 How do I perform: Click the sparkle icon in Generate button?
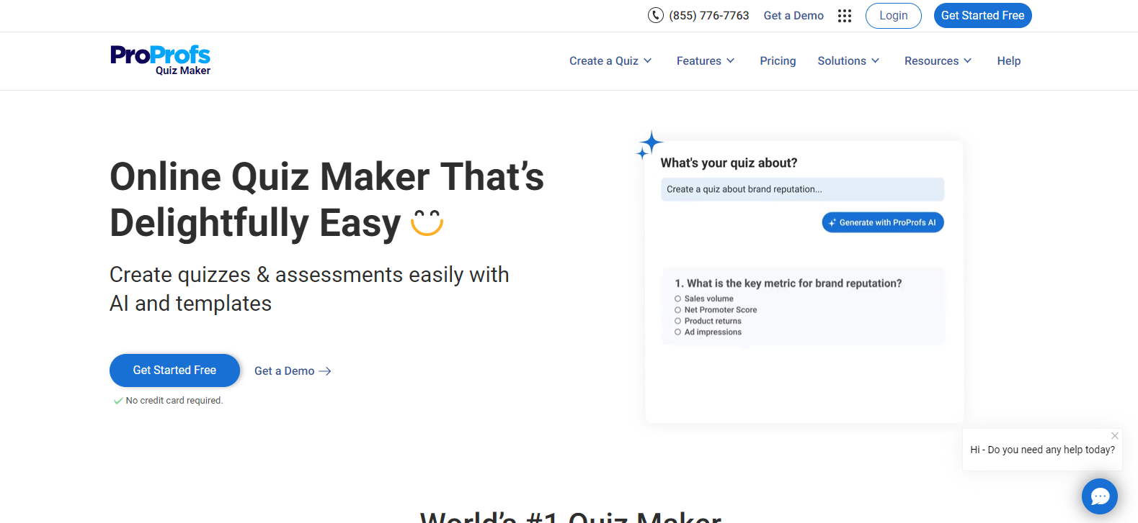click(832, 223)
